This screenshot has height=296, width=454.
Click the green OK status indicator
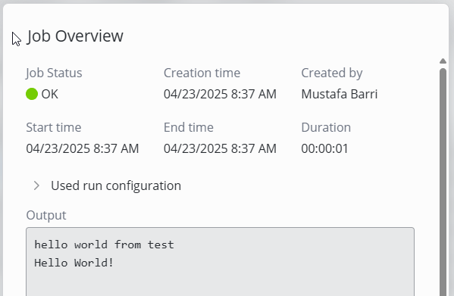click(32, 94)
